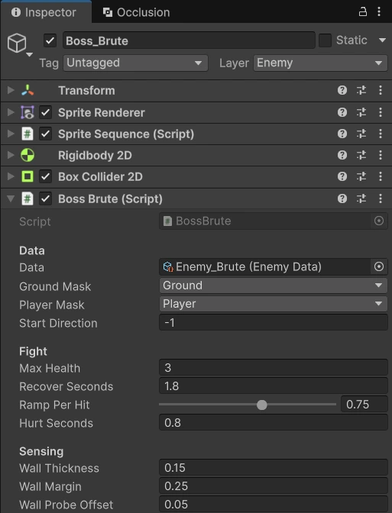This screenshot has height=513, width=392.
Task: Open the Ground Mask dropdown
Action: tap(273, 286)
